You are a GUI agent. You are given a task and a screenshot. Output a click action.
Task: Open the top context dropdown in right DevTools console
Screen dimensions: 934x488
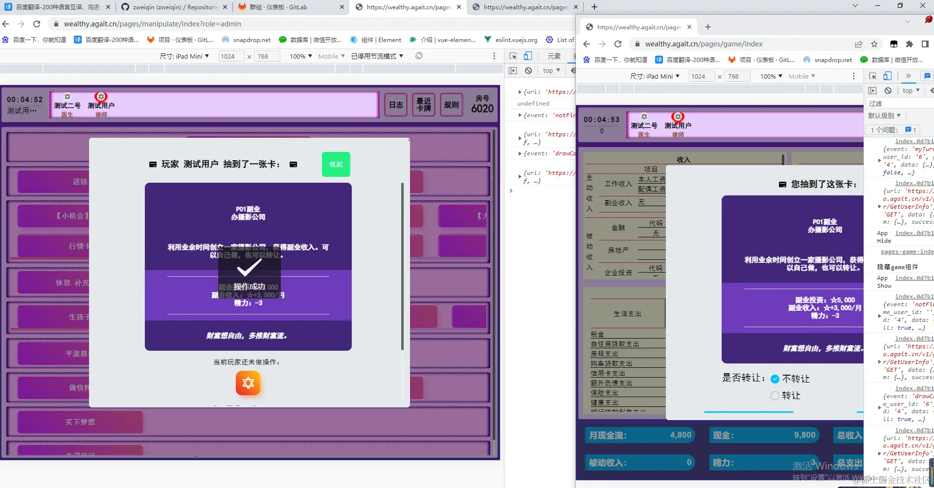tap(911, 90)
